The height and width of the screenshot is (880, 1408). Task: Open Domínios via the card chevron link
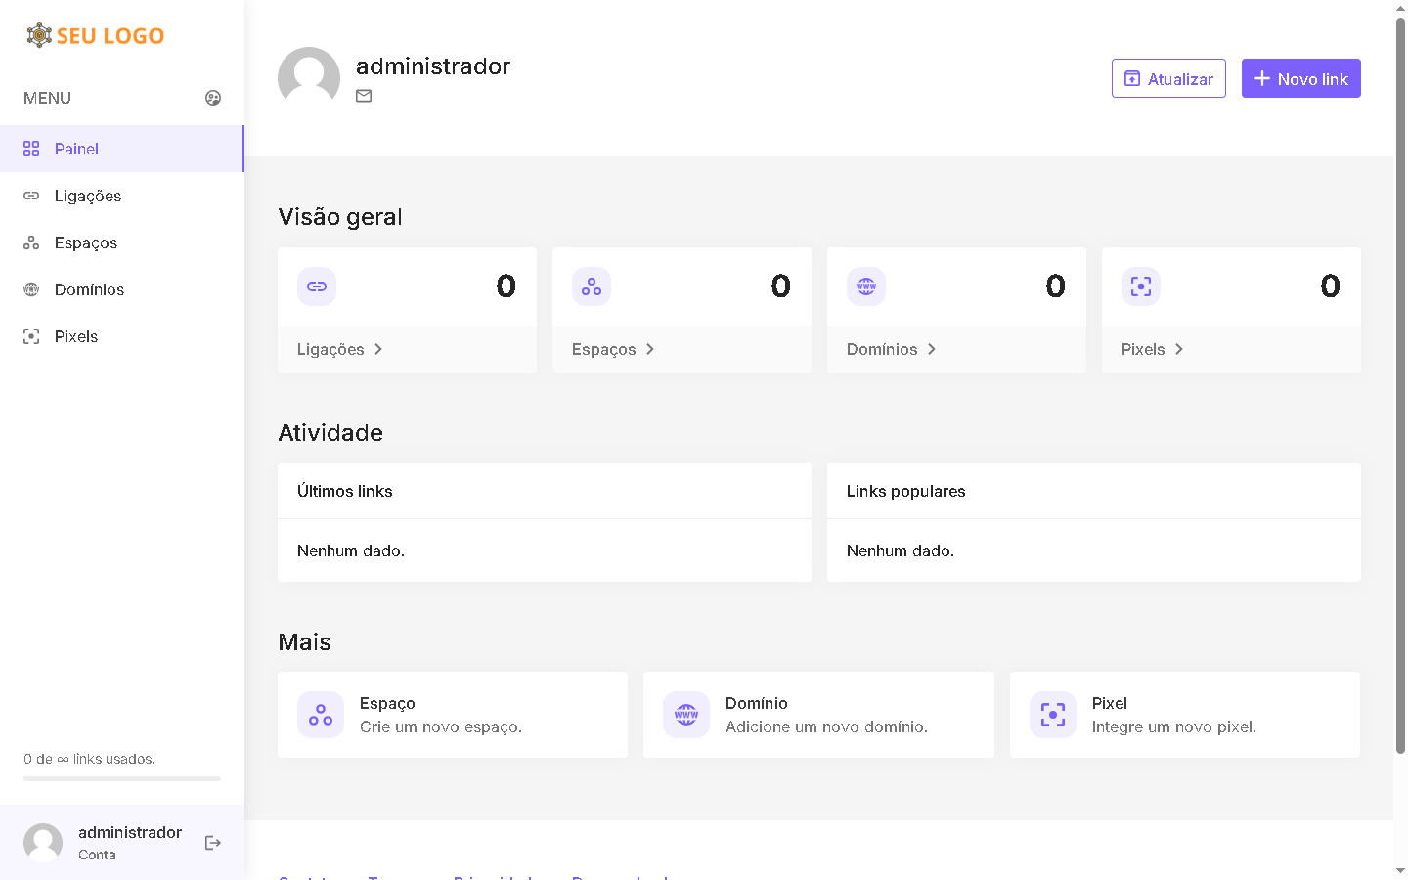pyautogui.click(x=891, y=349)
